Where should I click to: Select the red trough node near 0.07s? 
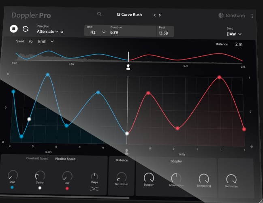(x=177, y=128)
